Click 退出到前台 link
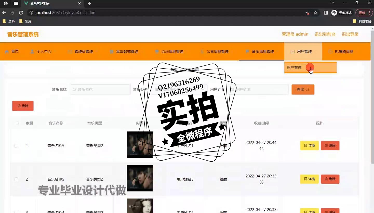Image resolution: width=374 pixels, height=213 pixels. click(325, 34)
